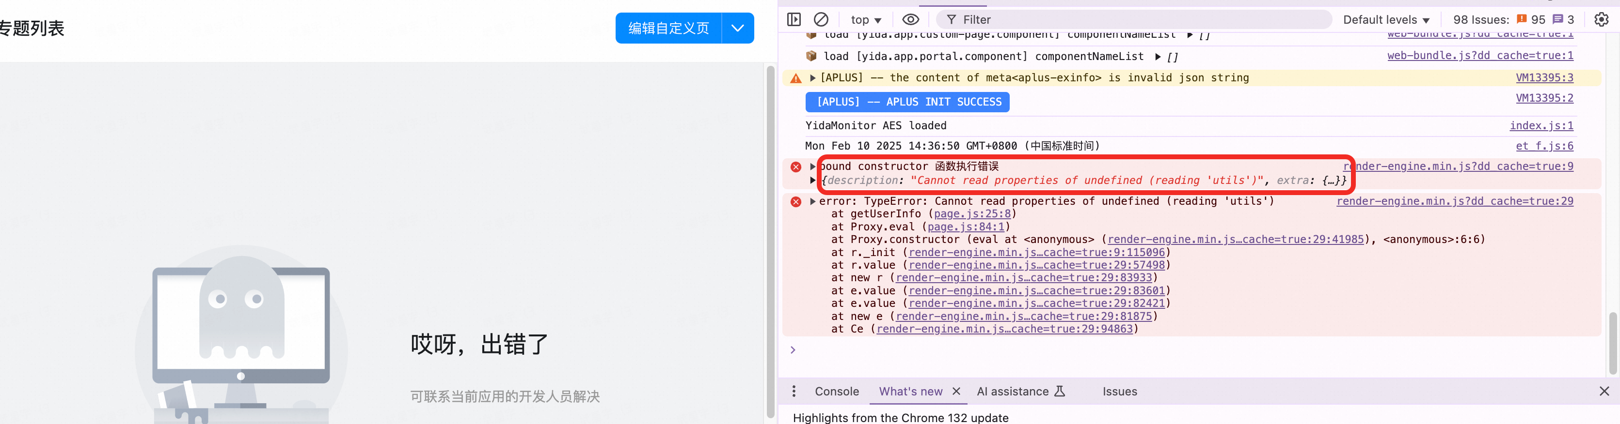This screenshot has width=1620, height=424.
Task: Open render-engine link ending 29:41985
Action: [1236, 239]
